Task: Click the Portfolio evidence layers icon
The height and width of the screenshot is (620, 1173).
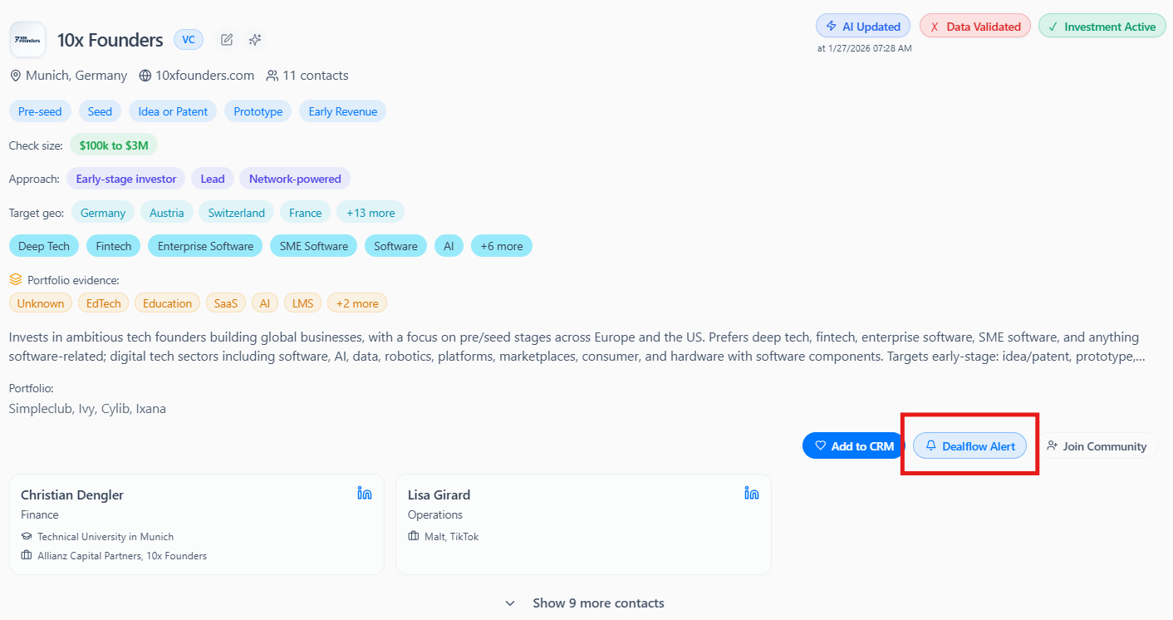Action: click(16, 280)
